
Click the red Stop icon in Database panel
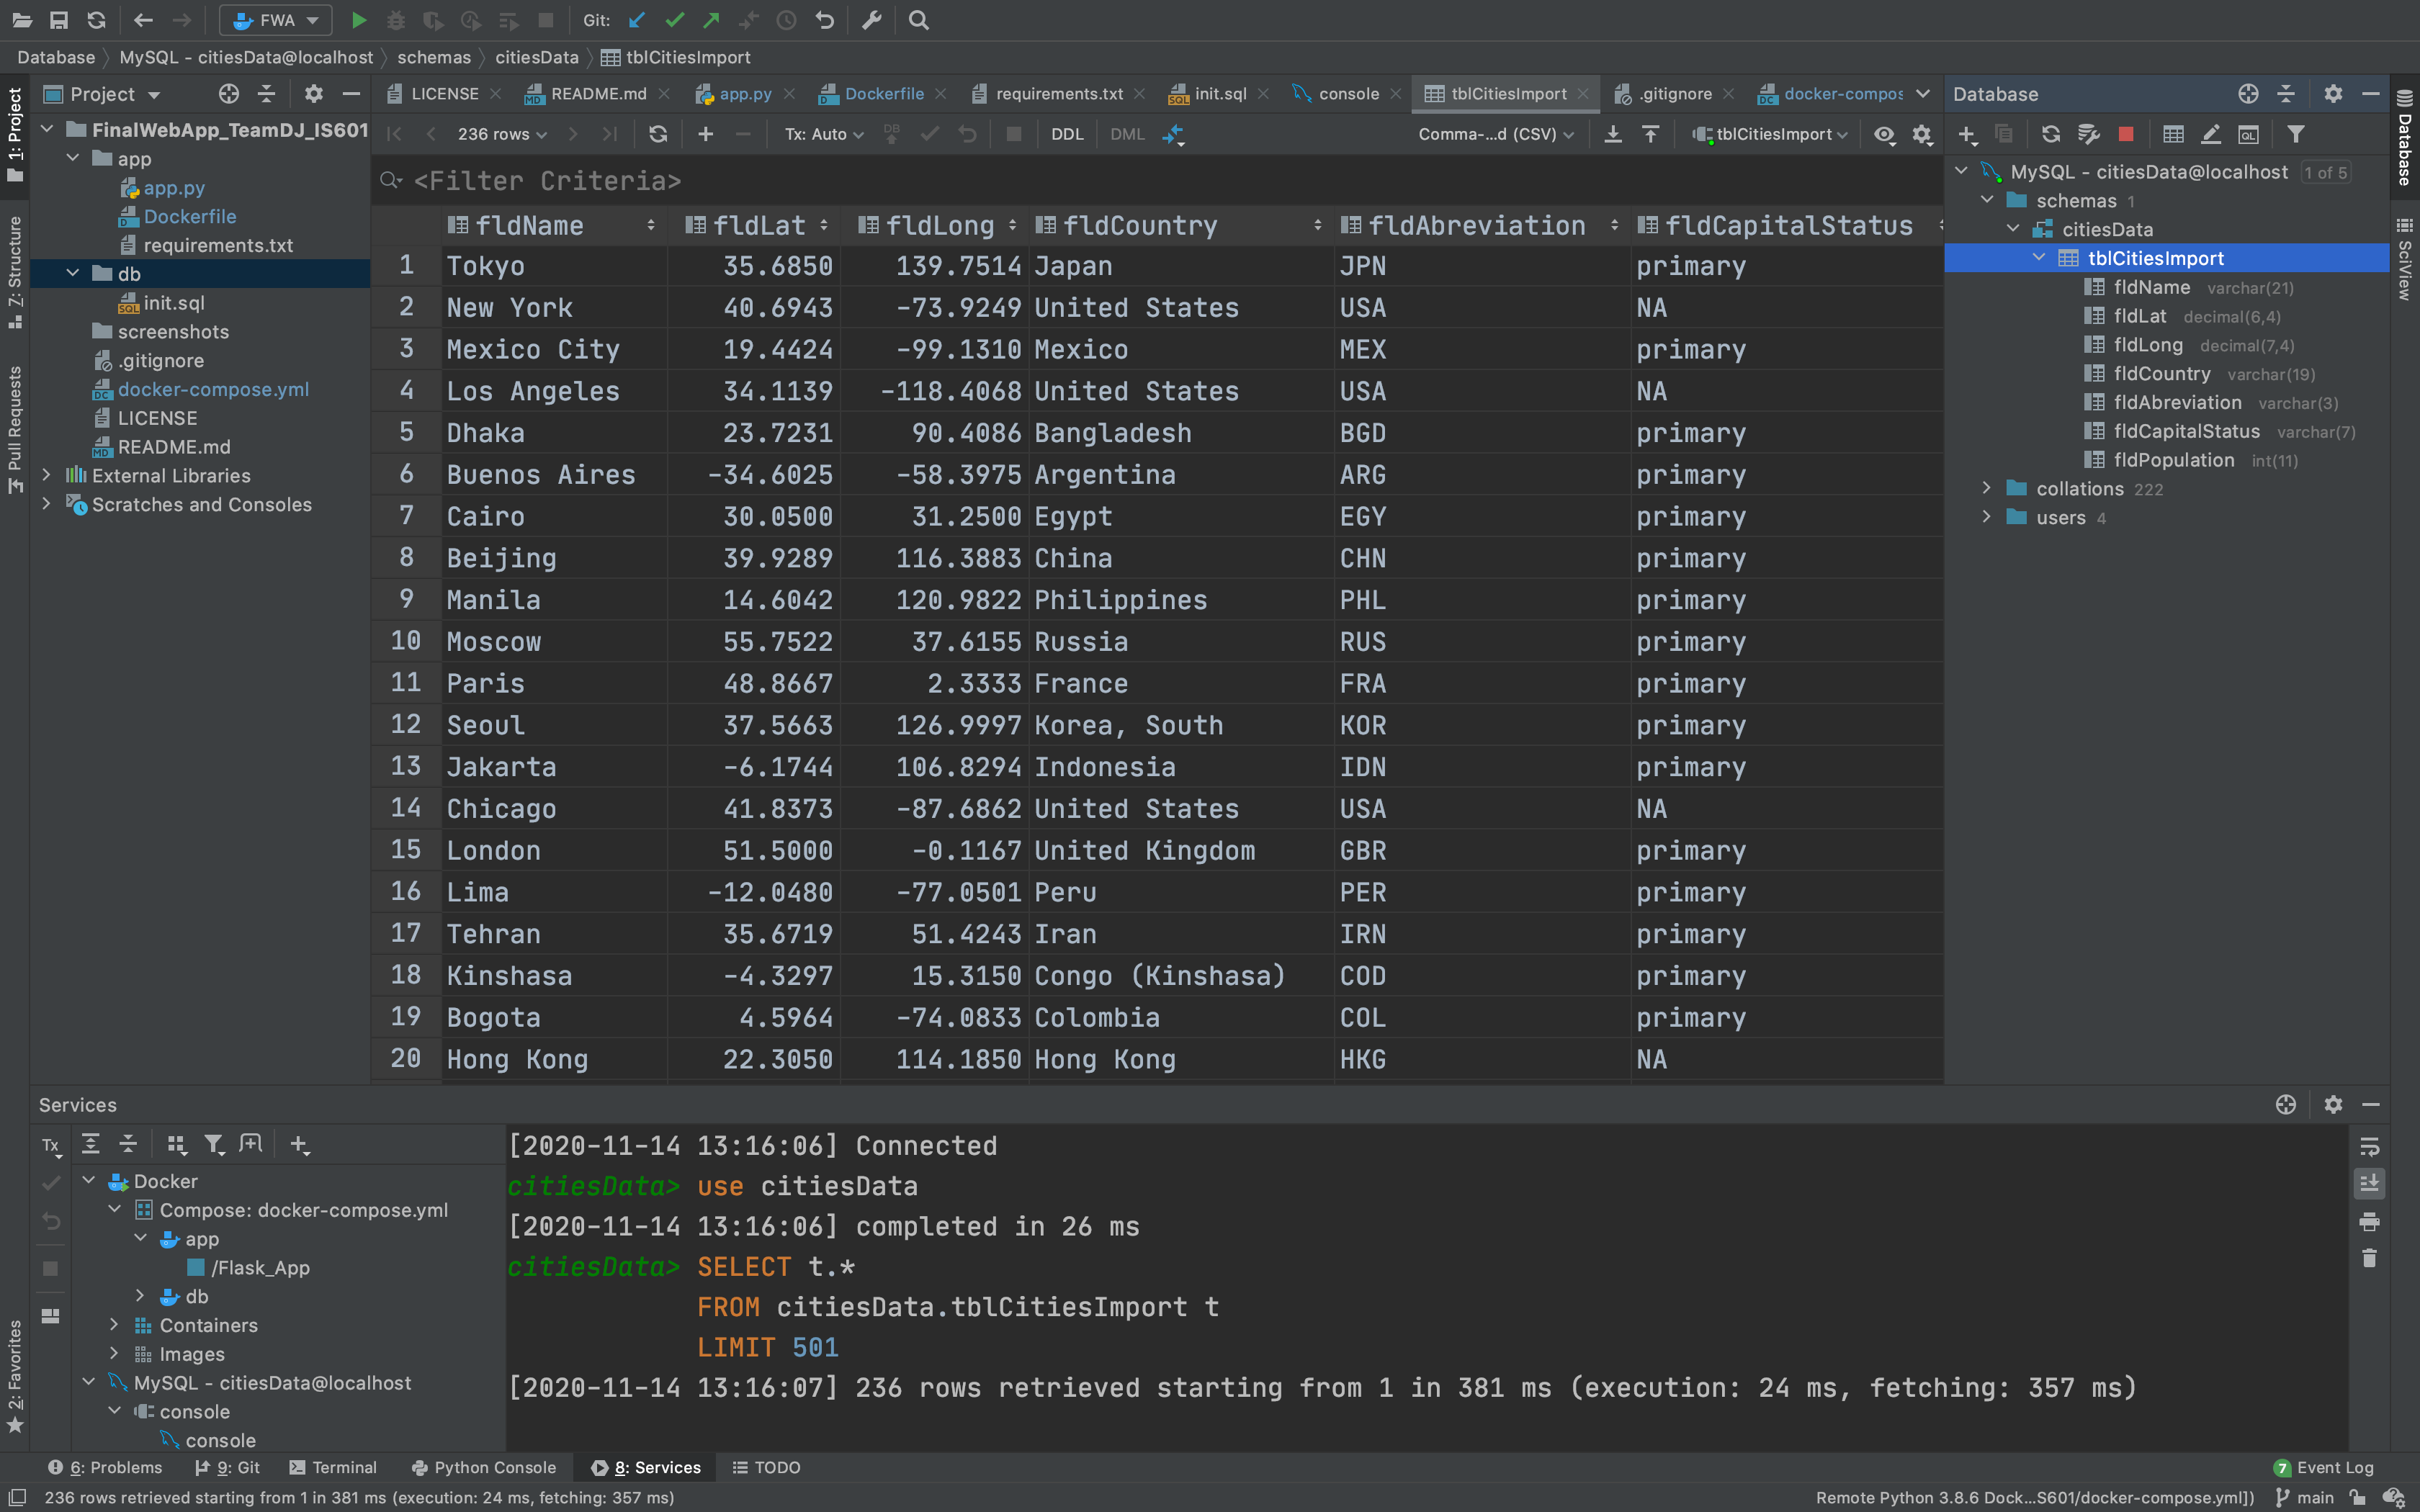click(2126, 134)
